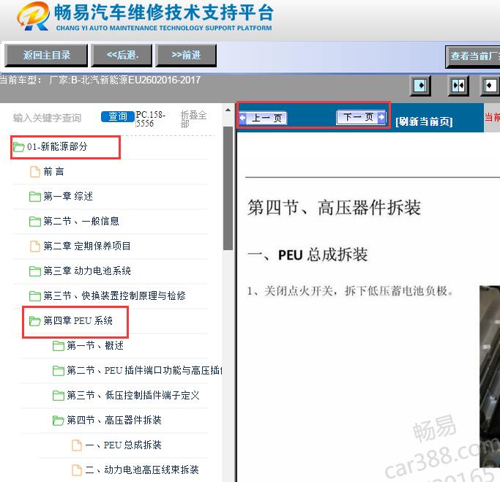This screenshot has height=482, width=500.
Task: Click the right arrow on 下一页 button
Action: [x=381, y=117]
